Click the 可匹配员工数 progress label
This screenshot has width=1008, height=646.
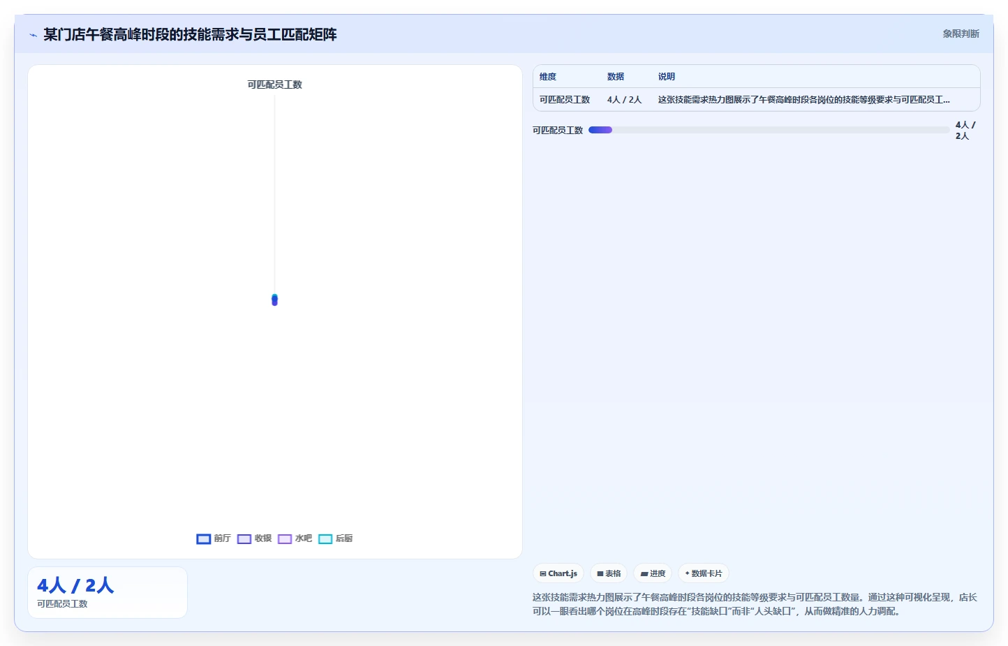coord(558,131)
